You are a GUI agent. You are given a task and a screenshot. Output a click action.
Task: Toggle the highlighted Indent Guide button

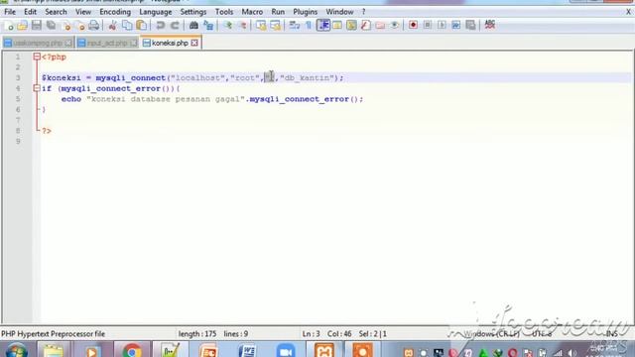click(x=323, y=26)
